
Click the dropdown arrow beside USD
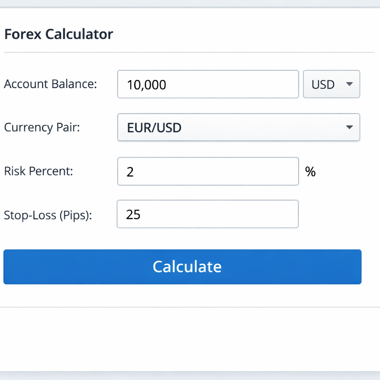coord(349,84)
